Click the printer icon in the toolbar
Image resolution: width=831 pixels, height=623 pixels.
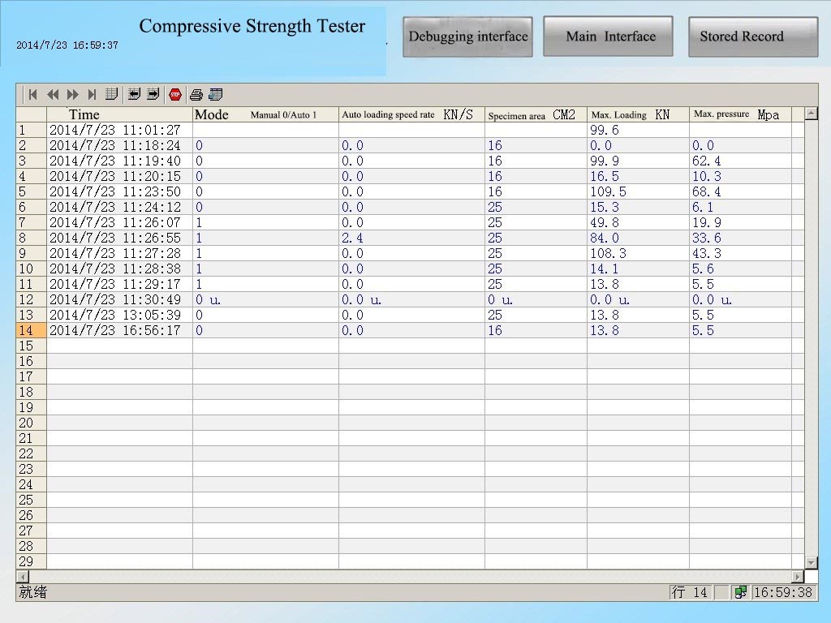tap(196, 95)
